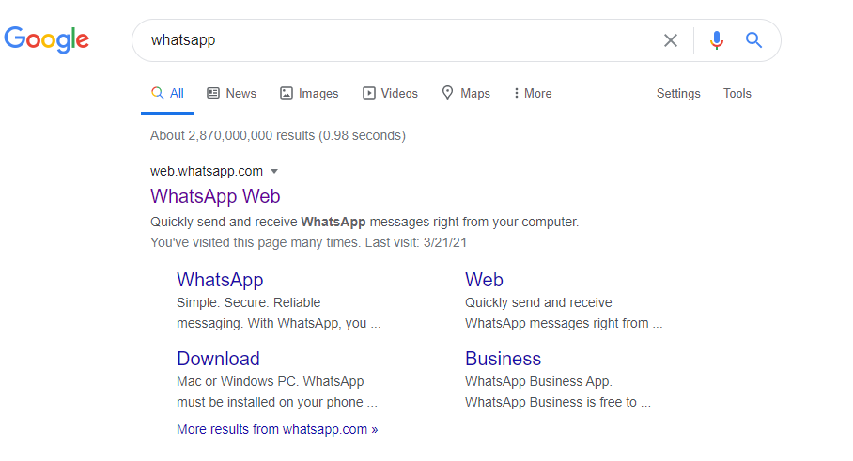Open the Business sitelink

pyautogui.click(x=503, y=359)
